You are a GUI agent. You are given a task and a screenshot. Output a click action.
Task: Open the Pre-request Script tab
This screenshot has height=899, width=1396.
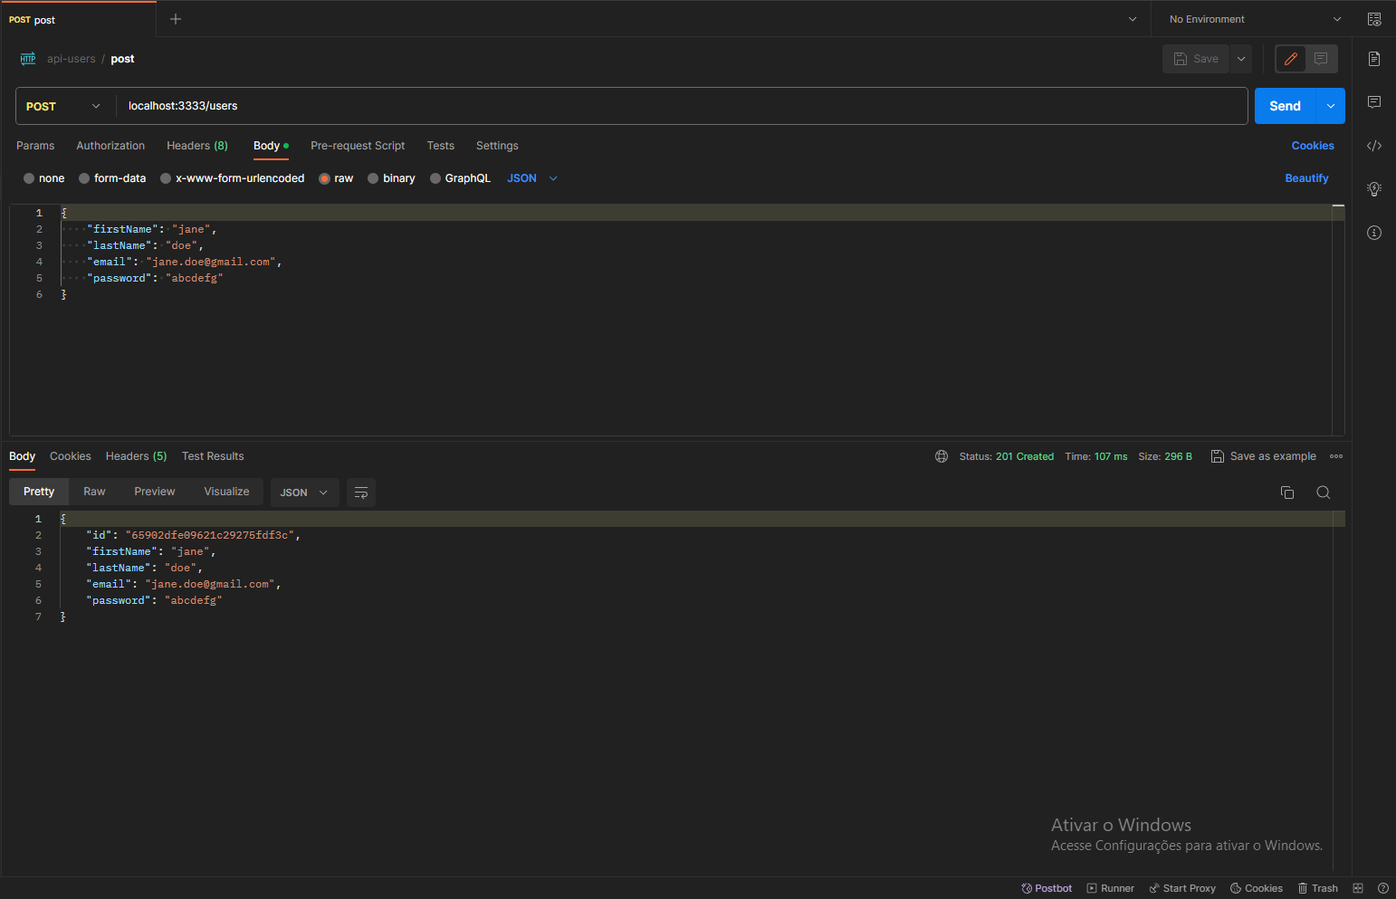(358, 146)
